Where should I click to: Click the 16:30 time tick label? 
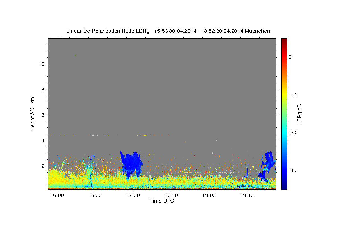(95, 195)
